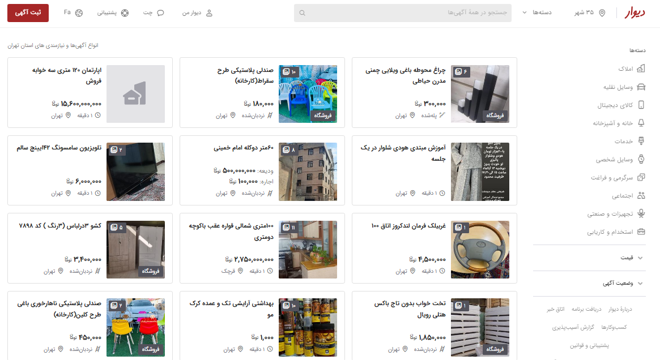The image size is (660, 360).
Task: Open پشتیبانی و قوانین footer link
Action: 590,346
